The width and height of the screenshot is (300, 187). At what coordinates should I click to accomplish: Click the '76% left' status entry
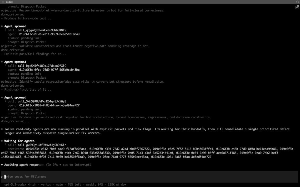(x=74, y=185)
